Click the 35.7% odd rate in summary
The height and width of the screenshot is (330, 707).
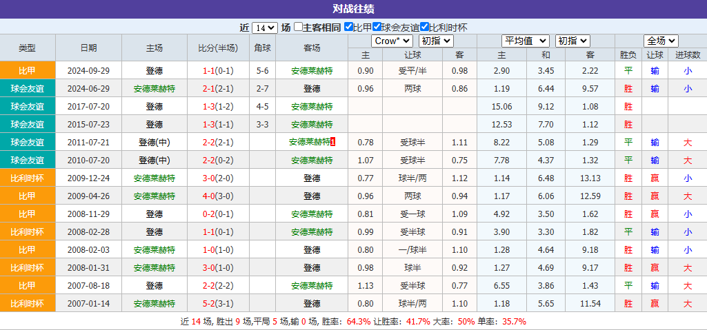514,322
